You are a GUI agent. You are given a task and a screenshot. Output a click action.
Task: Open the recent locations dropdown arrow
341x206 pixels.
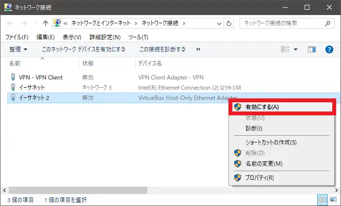point(35,23)
